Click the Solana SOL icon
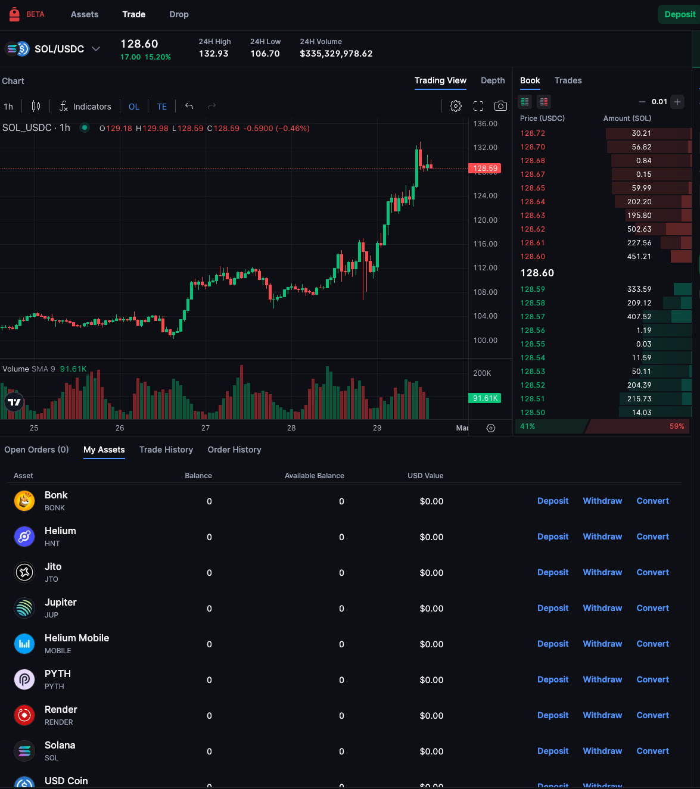The image size is (700, 789). [x=24, y=751]
